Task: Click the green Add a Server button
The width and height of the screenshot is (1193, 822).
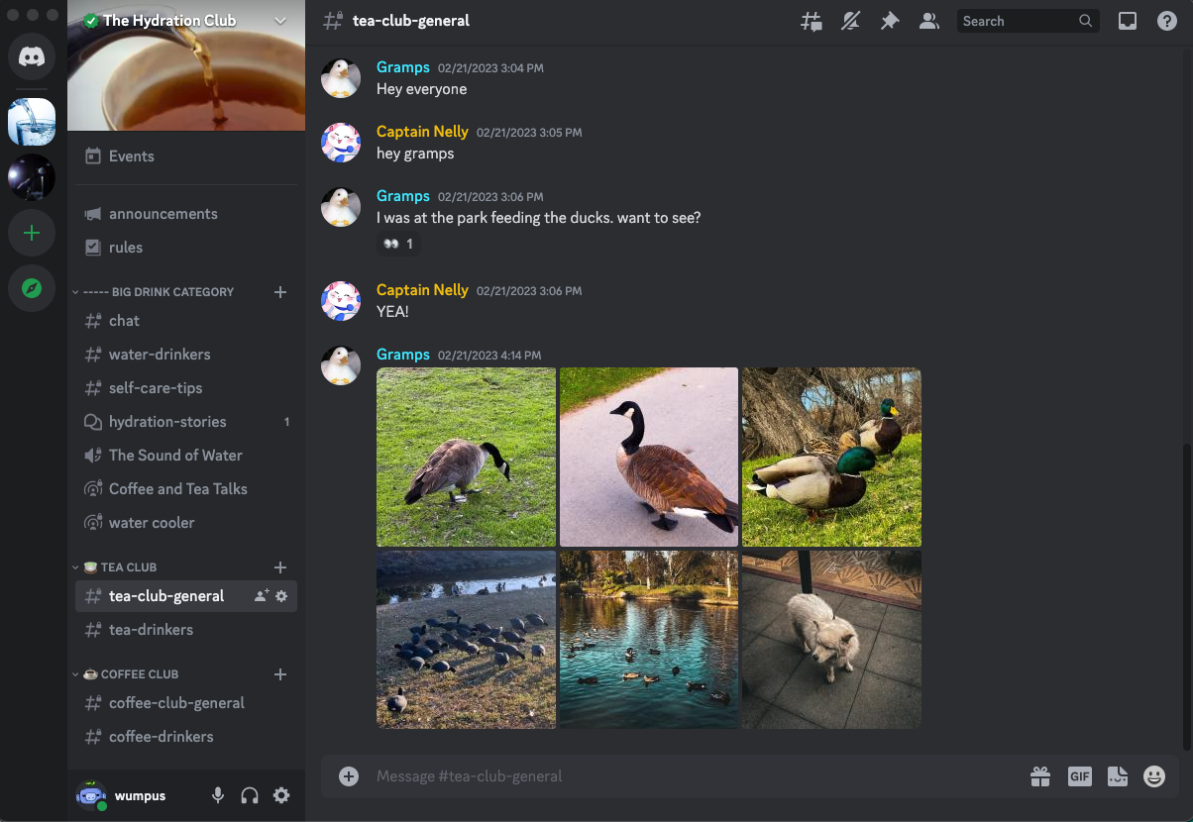Action: pyautogui.click(x=31, y=233)
